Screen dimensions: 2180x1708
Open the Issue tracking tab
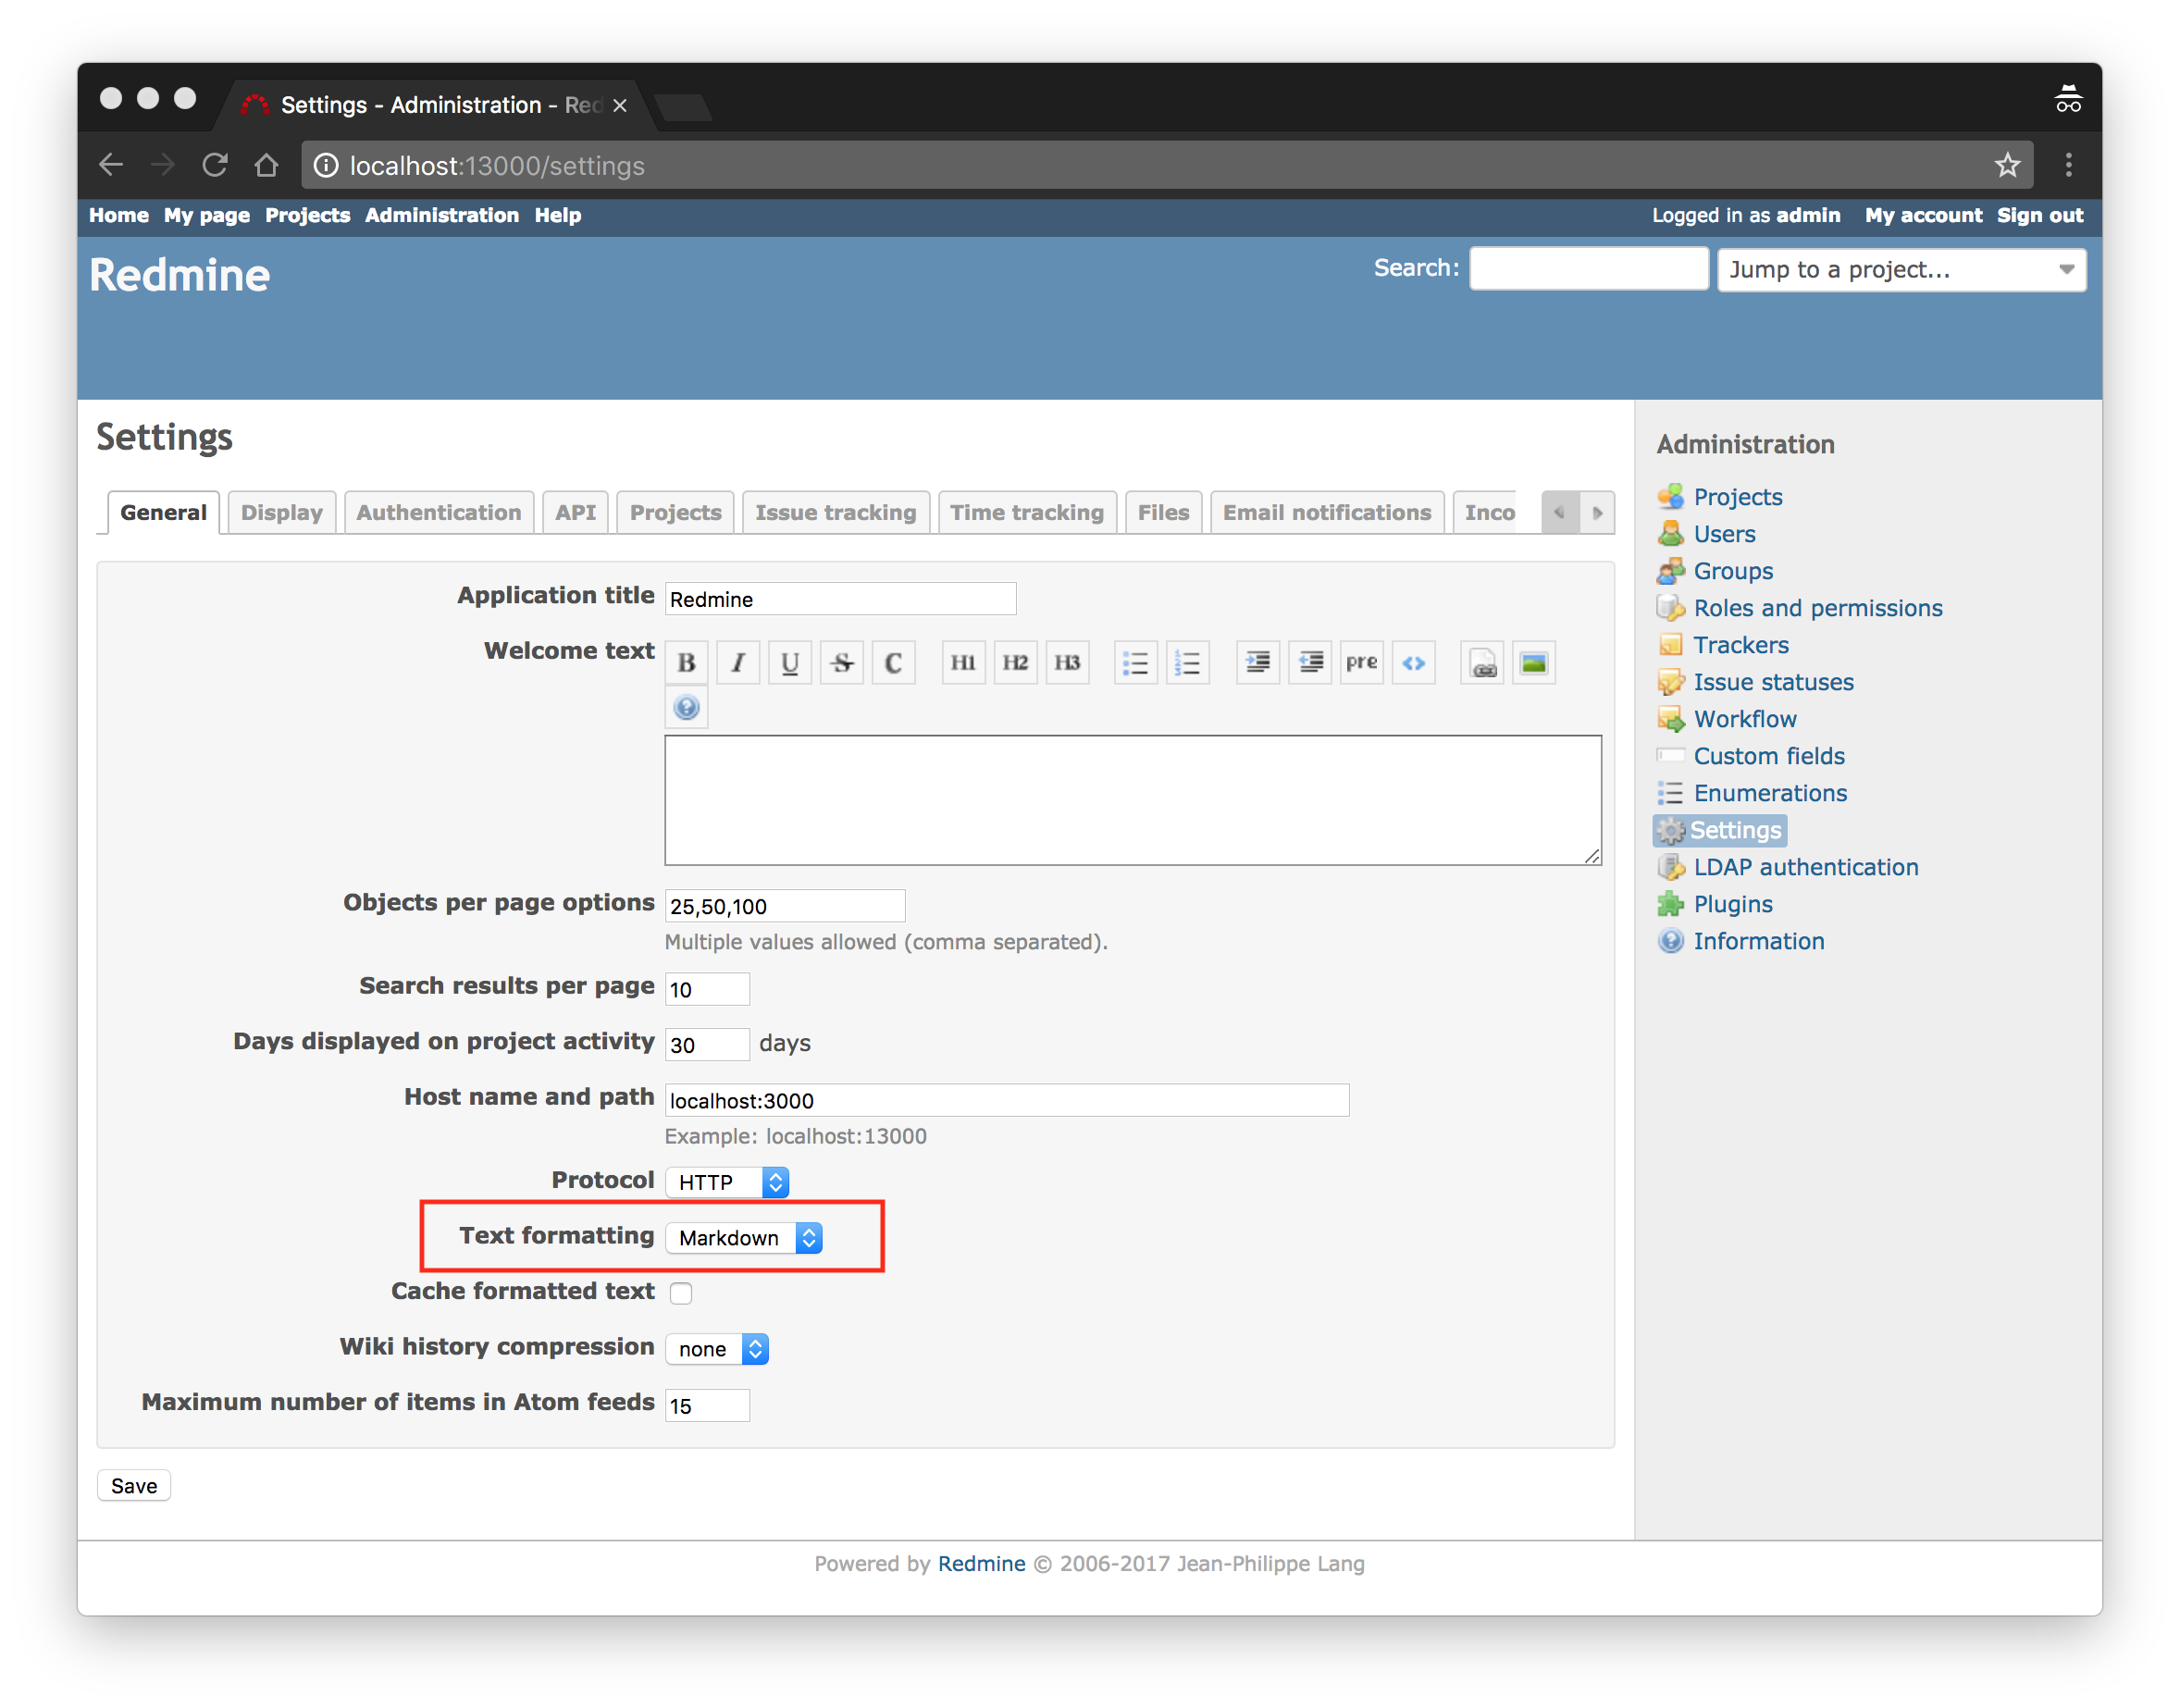[x=835, y=513]
